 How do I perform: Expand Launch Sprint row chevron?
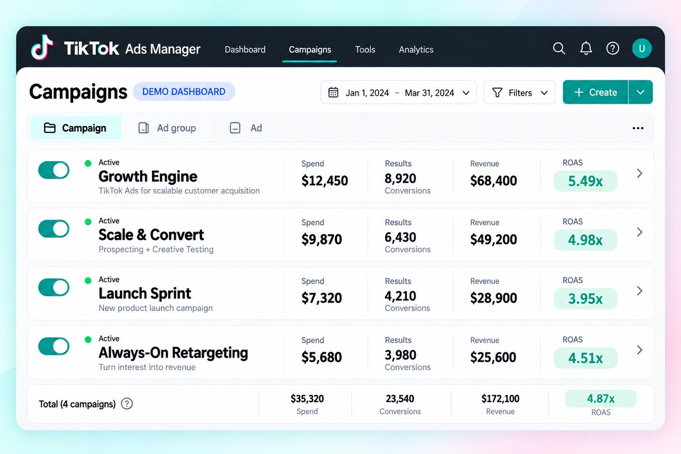click(640, 291)
